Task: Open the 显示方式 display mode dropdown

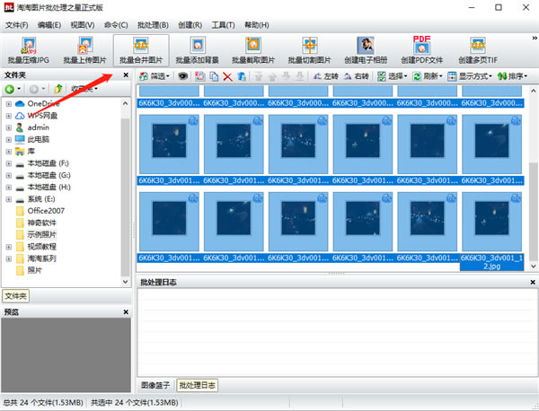Action: point(470,76)
